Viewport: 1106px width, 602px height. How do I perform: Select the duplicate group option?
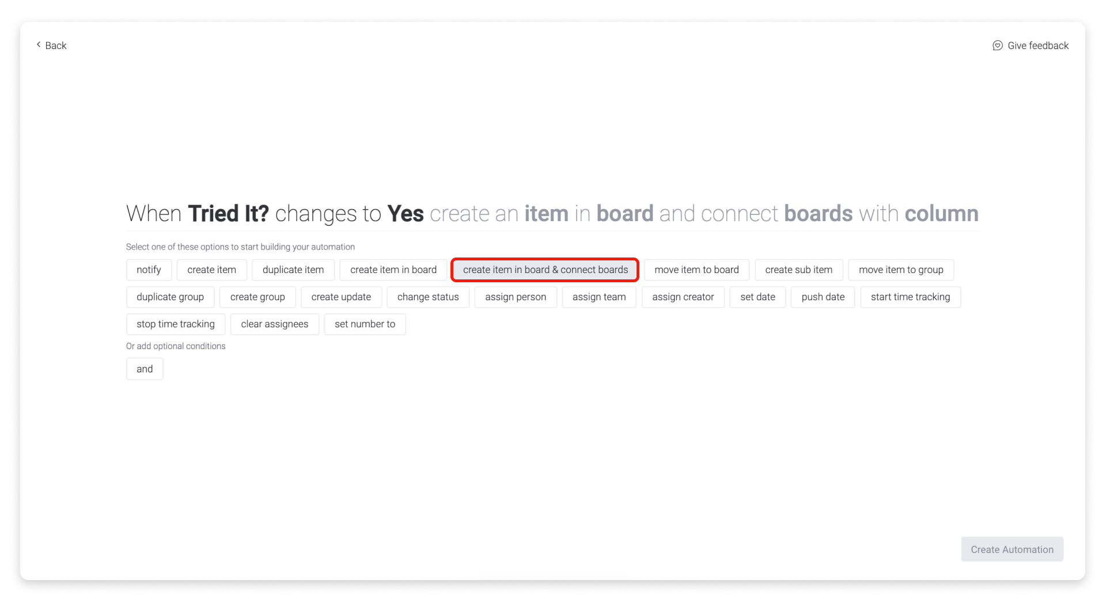tap(170, 297)
